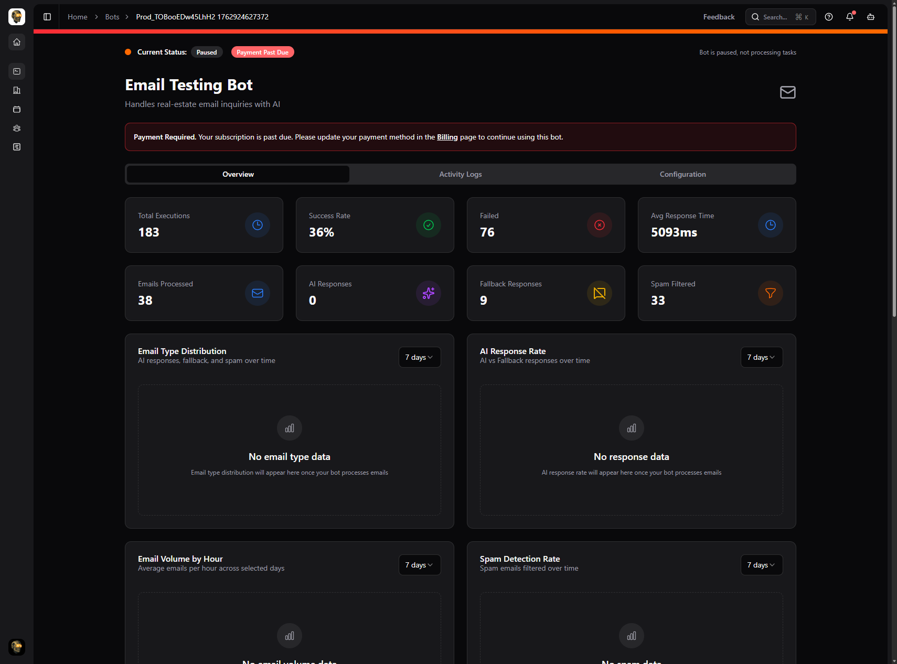Open Spam Detection Rate 7 days dropdown
897x664 pixels.
click(762, 565)
